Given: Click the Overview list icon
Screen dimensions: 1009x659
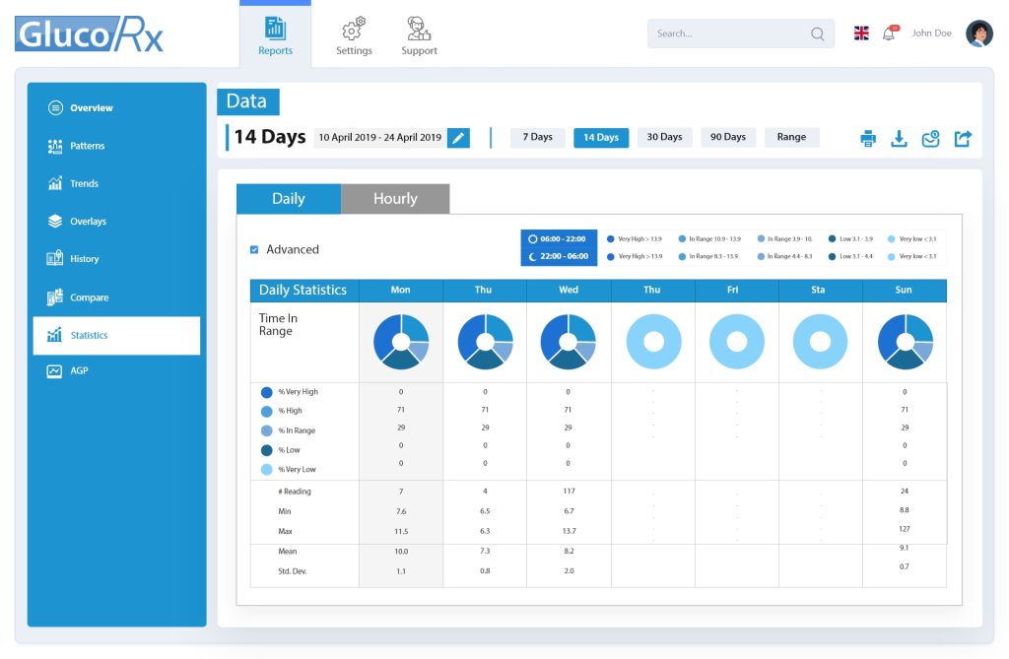Looking at the screenshot, I should [x=55, y=107].
